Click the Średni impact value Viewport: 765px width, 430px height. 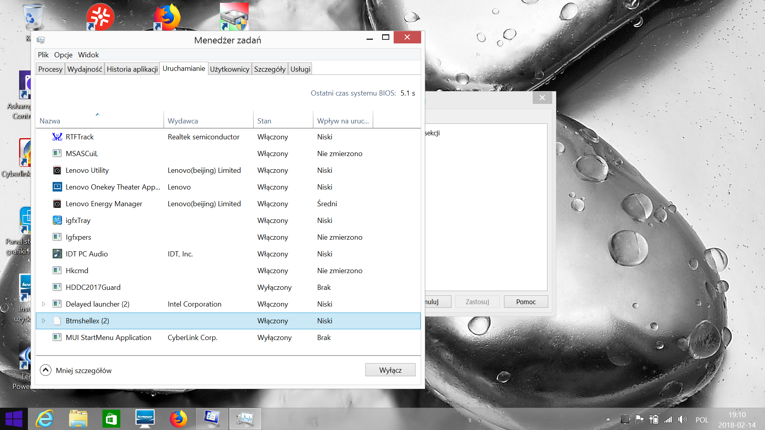click(327, 203)
